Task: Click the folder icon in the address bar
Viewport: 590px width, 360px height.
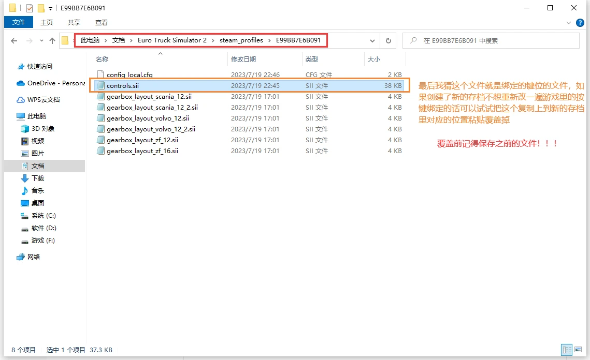Action: (65, 40)
